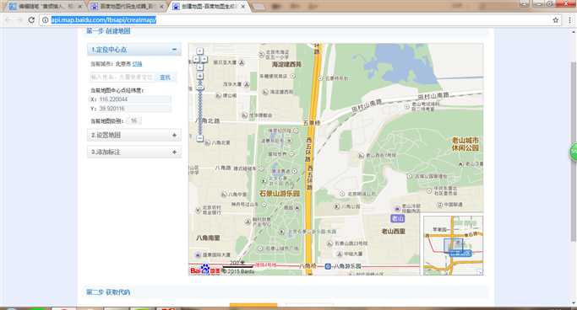Viewport: 577px width, 310px height.
Task: Click the Baidu logo on the map
Action: 205,270
